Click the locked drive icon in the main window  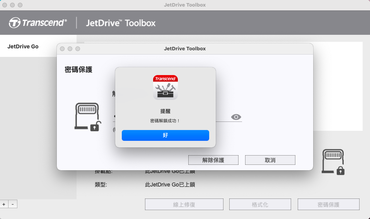coord(333,162)
